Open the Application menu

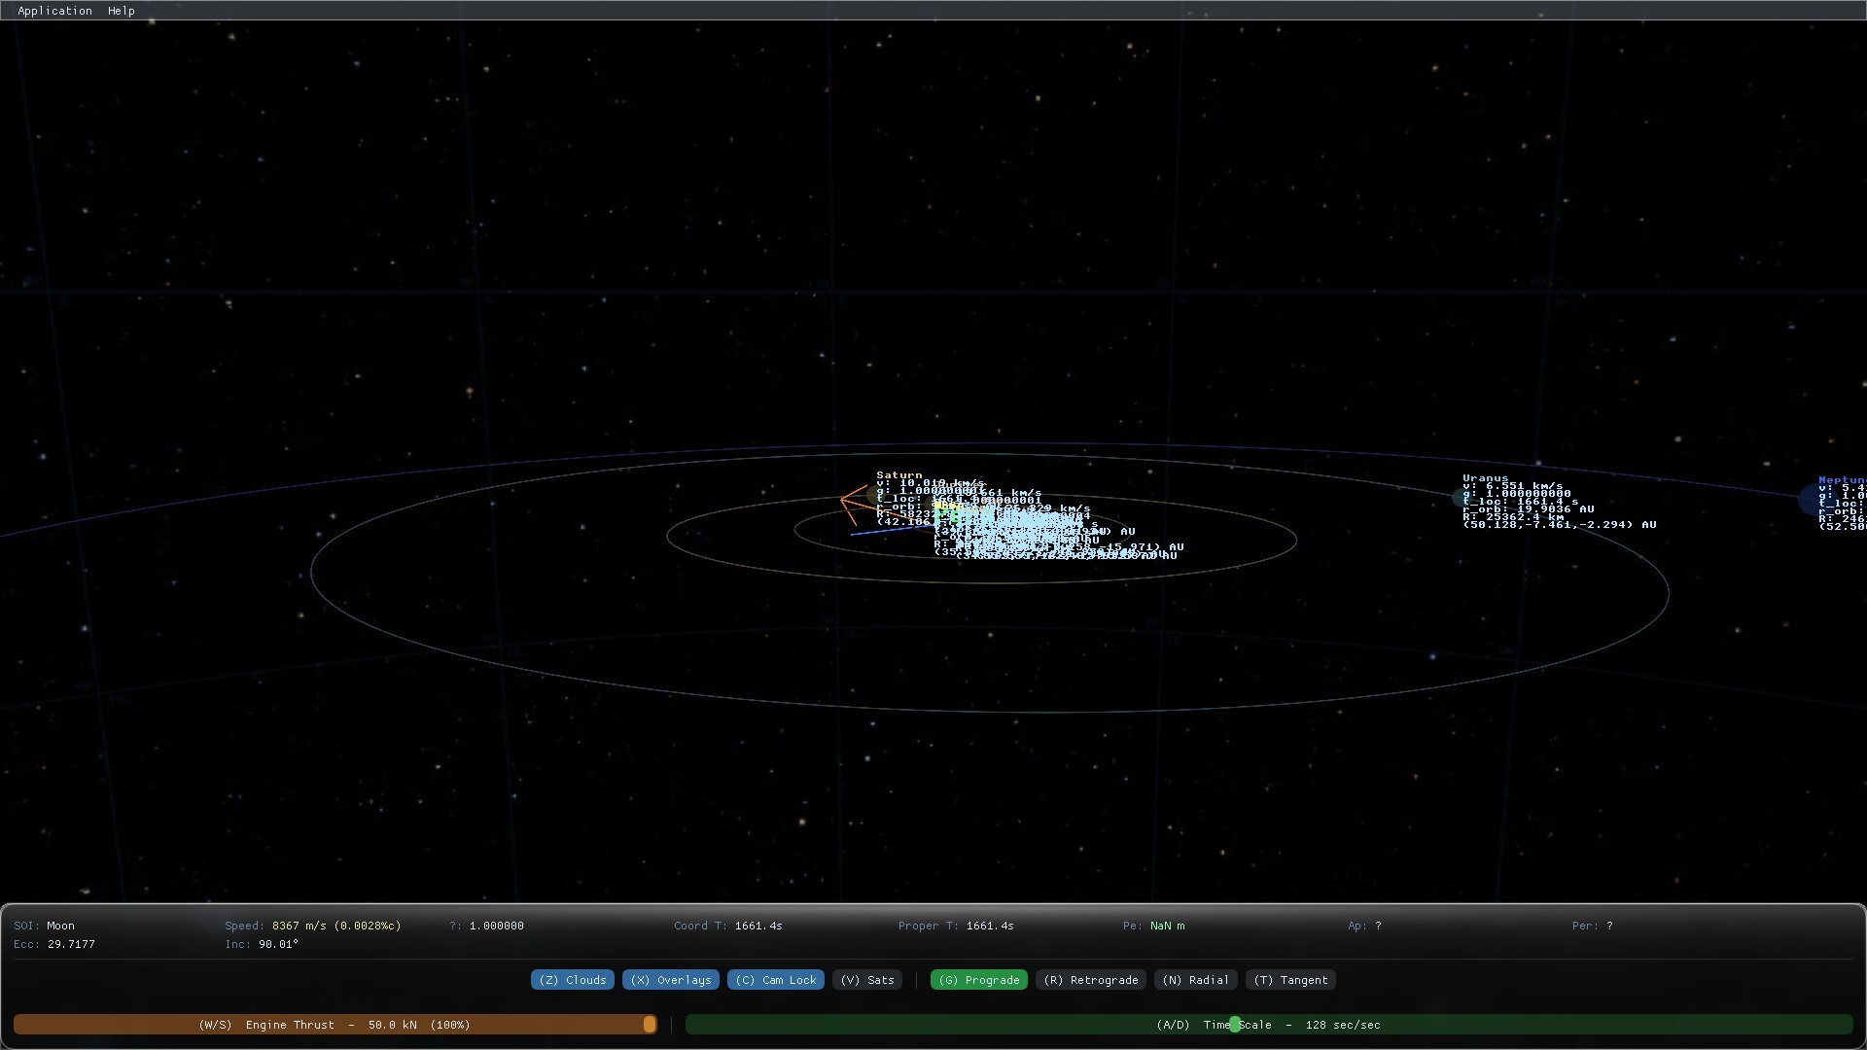(x=54, y=11)
